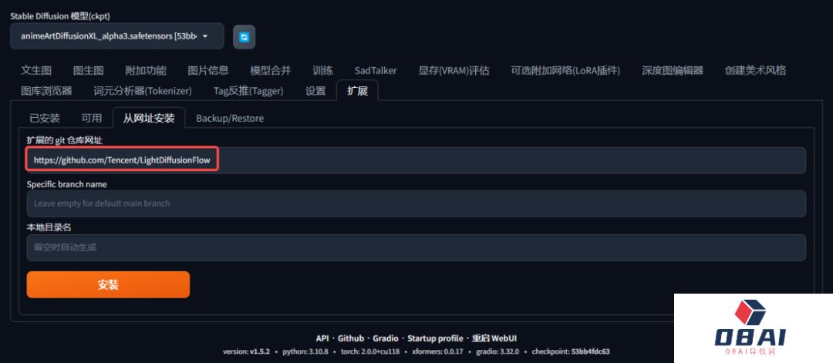Viewport: 833px width, 363px height.
Task: Click the 重启 WebUI link
Action: (494, 338)
